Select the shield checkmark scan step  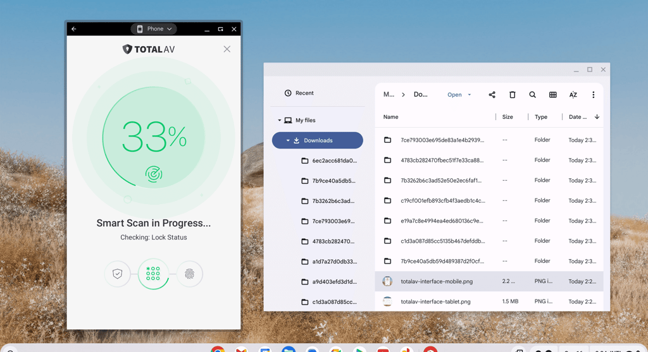(x=117, y=274)
